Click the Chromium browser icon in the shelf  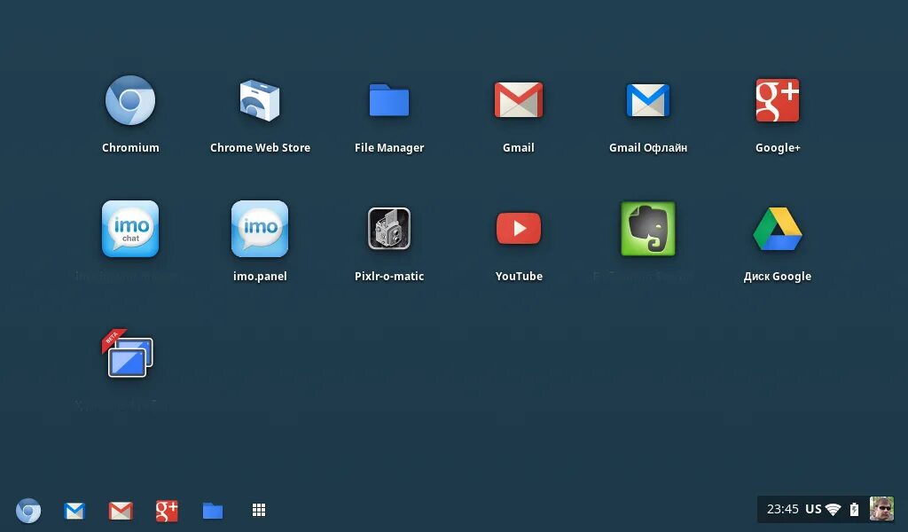click(28, 511)
